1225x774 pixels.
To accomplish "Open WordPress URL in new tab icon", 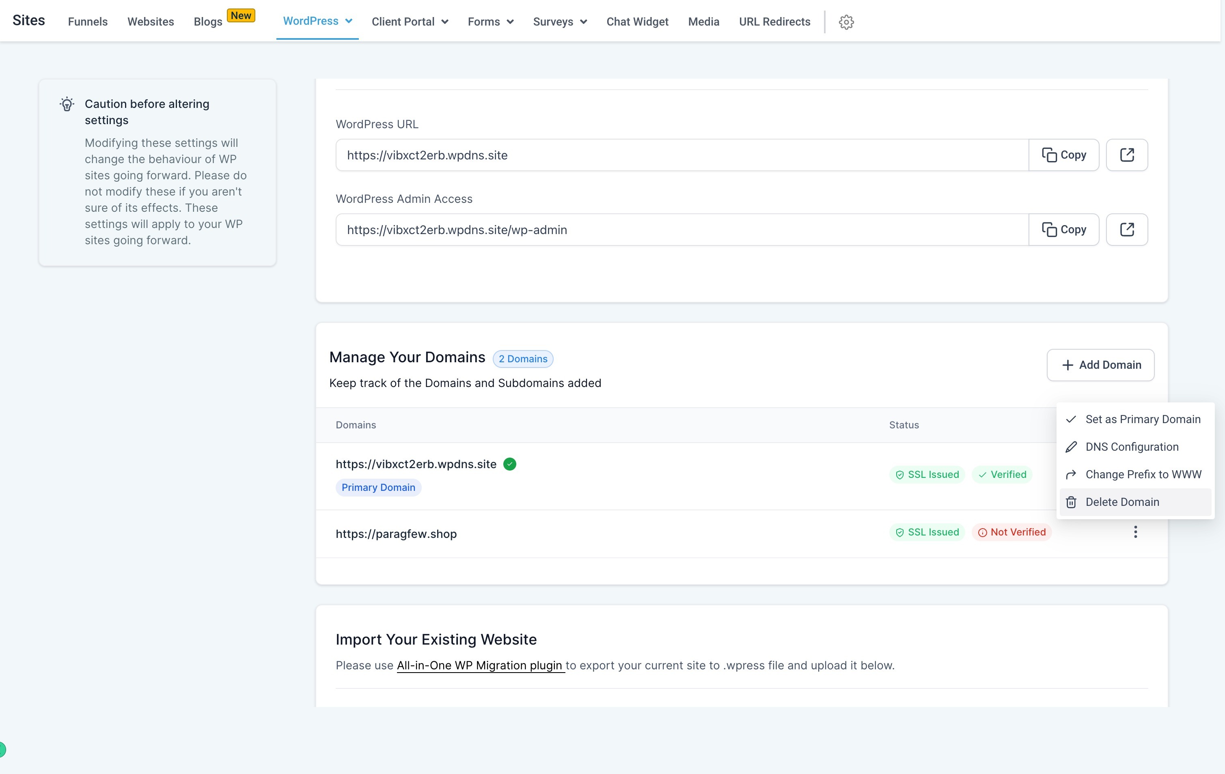I will (x=1127, y=155).
